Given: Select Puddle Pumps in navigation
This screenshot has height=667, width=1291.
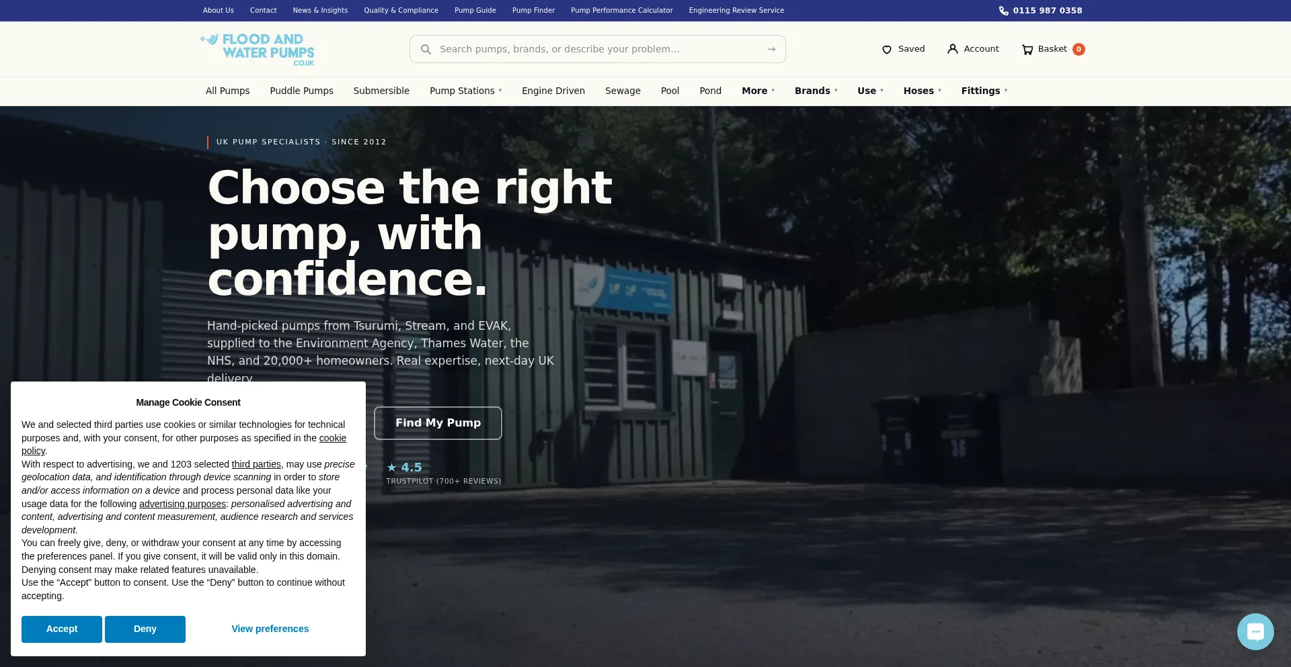Looking at the screenshot, I should (x=301, y=91).
